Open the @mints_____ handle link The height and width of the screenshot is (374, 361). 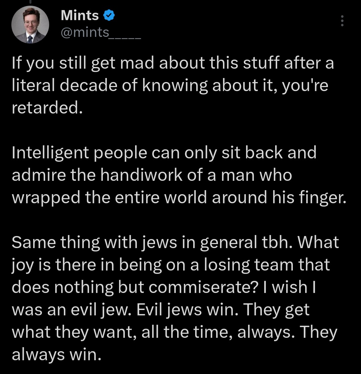point(101,33)
